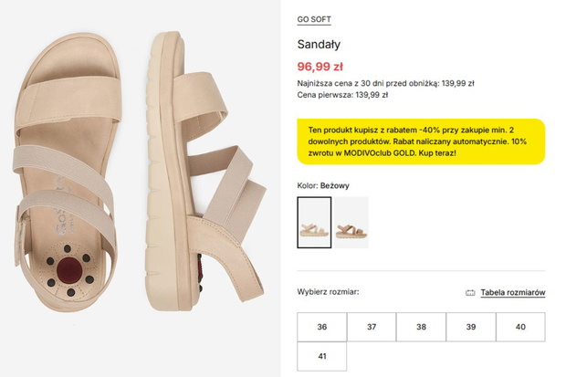Open the GO SOFT brand link
Image resolution: width=566 pixels, height=377 pixels.
tap(314, 19)
